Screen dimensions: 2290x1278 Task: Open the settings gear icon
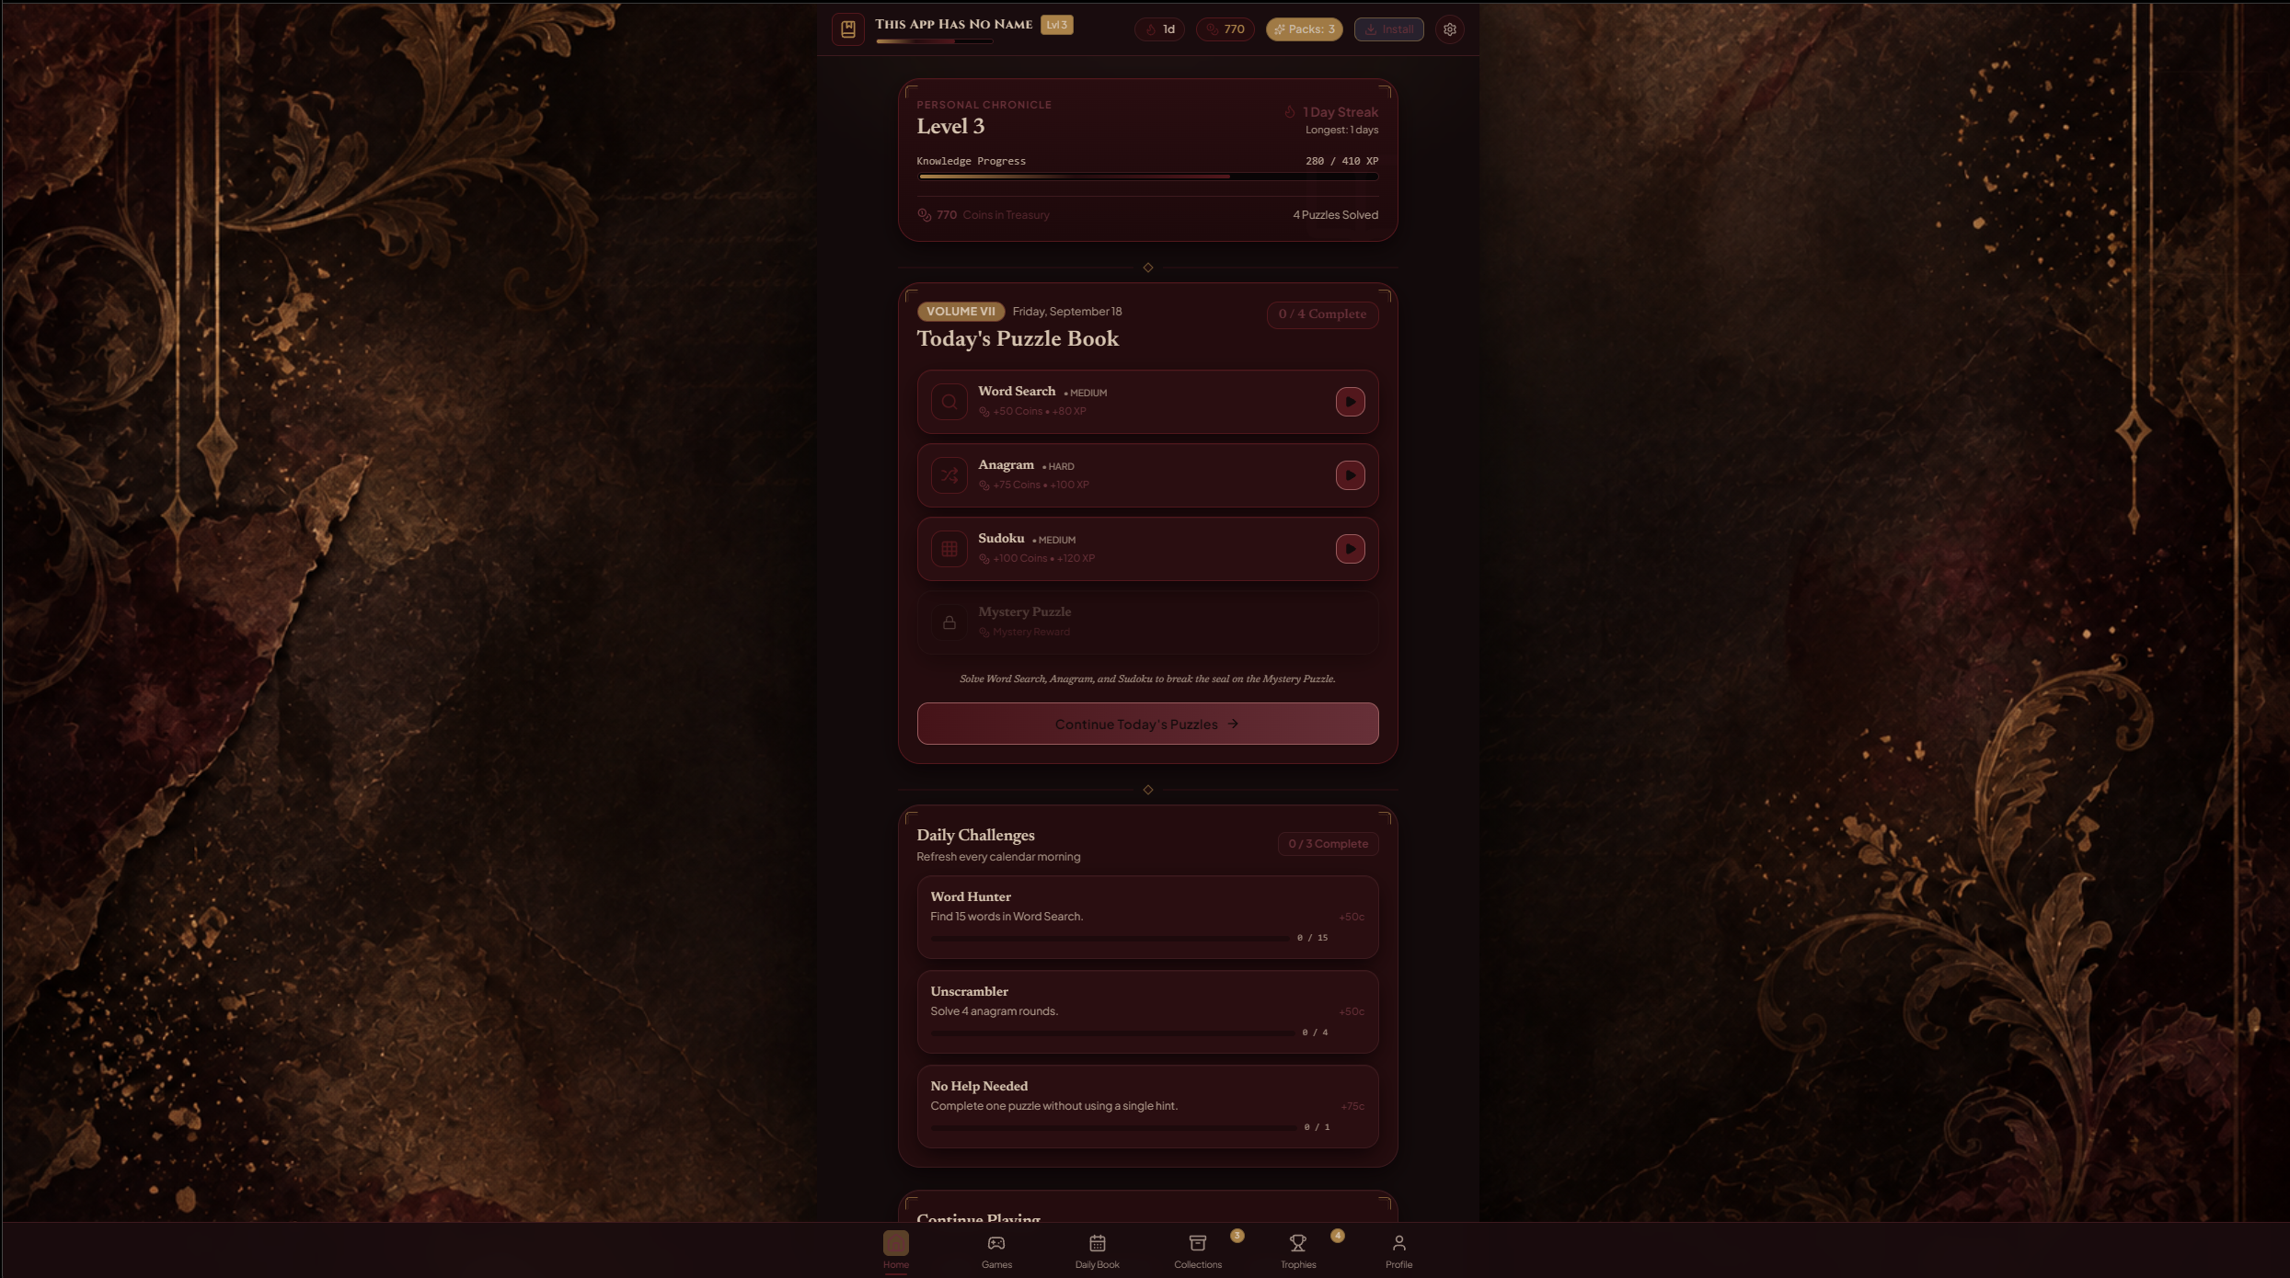(x=1449, y=29)
